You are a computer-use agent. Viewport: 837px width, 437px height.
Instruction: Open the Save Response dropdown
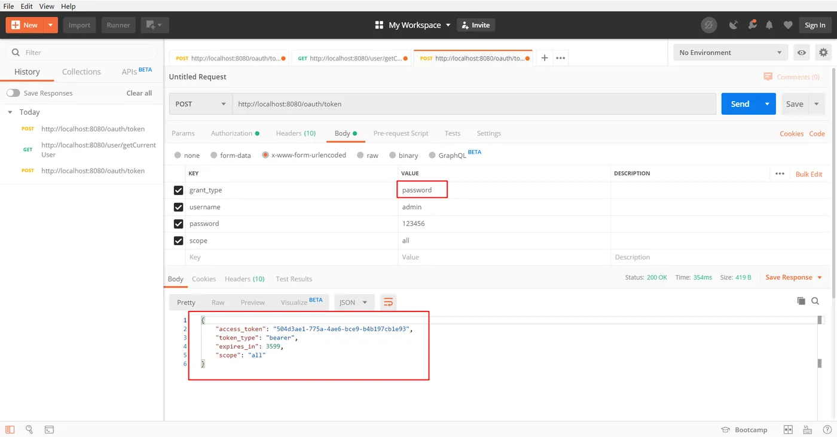pyautogui.click(x=793, y=277)
